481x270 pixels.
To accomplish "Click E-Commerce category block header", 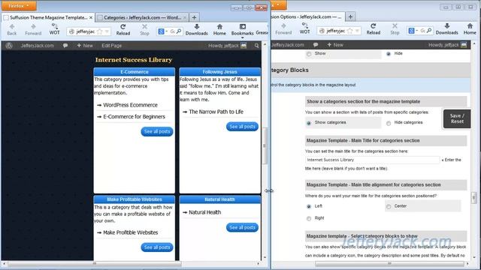I will [135, 72].
